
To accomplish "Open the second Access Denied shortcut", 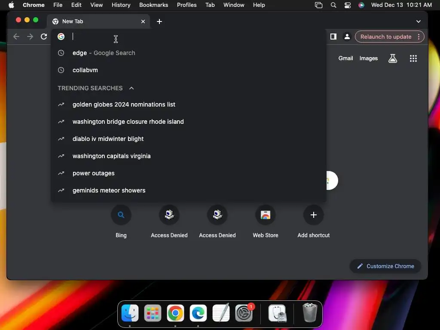I will point(217,222).
